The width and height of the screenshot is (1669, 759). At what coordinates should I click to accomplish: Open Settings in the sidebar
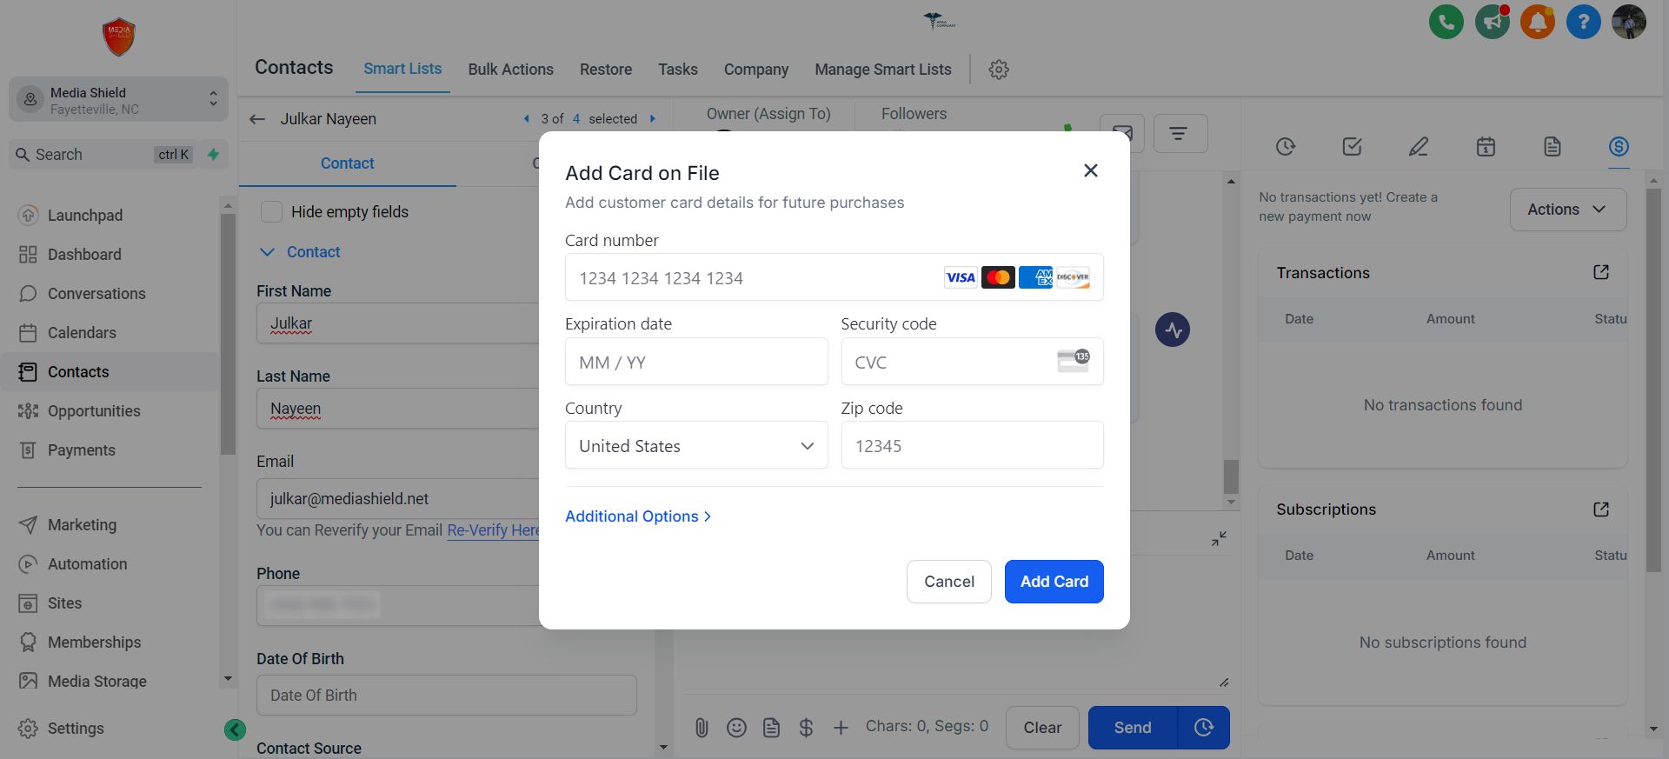(x=76, y=729)
